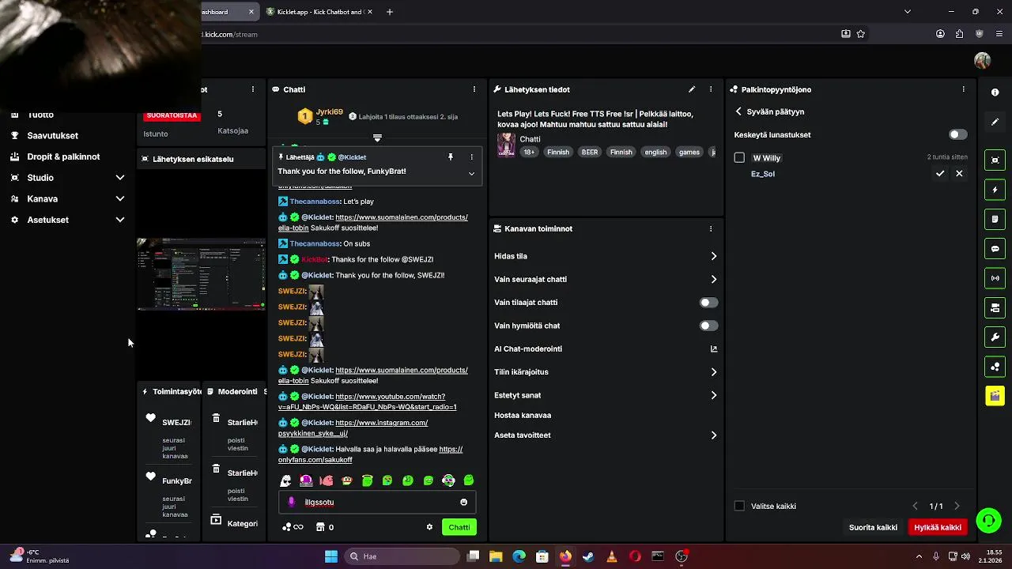The image size is (1012, 569).
Task: Open Chatti panel three-dot options
Action: click(474, 89)
